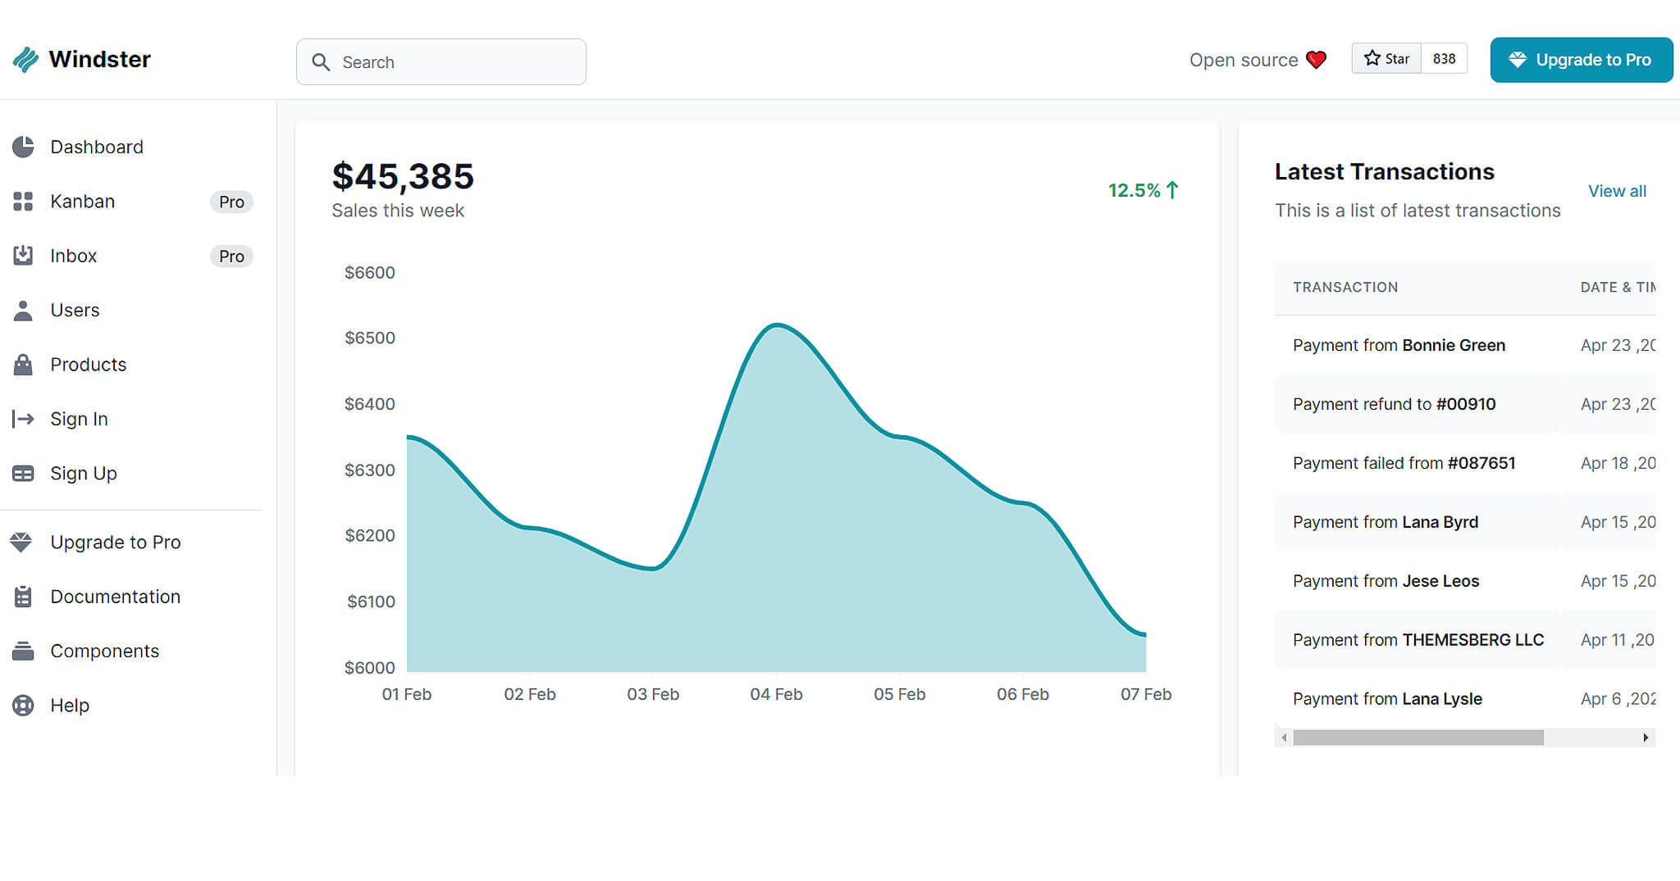This screenshot has height=881, width=1680.
Task: Click the $45,385 sales total
Action: pos(403,177)
